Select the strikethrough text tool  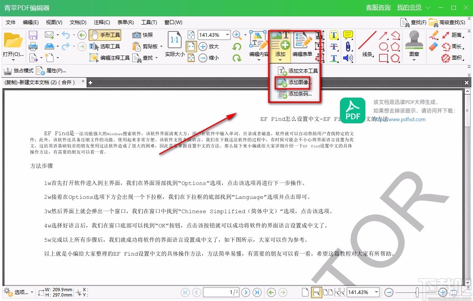(334, 47)
